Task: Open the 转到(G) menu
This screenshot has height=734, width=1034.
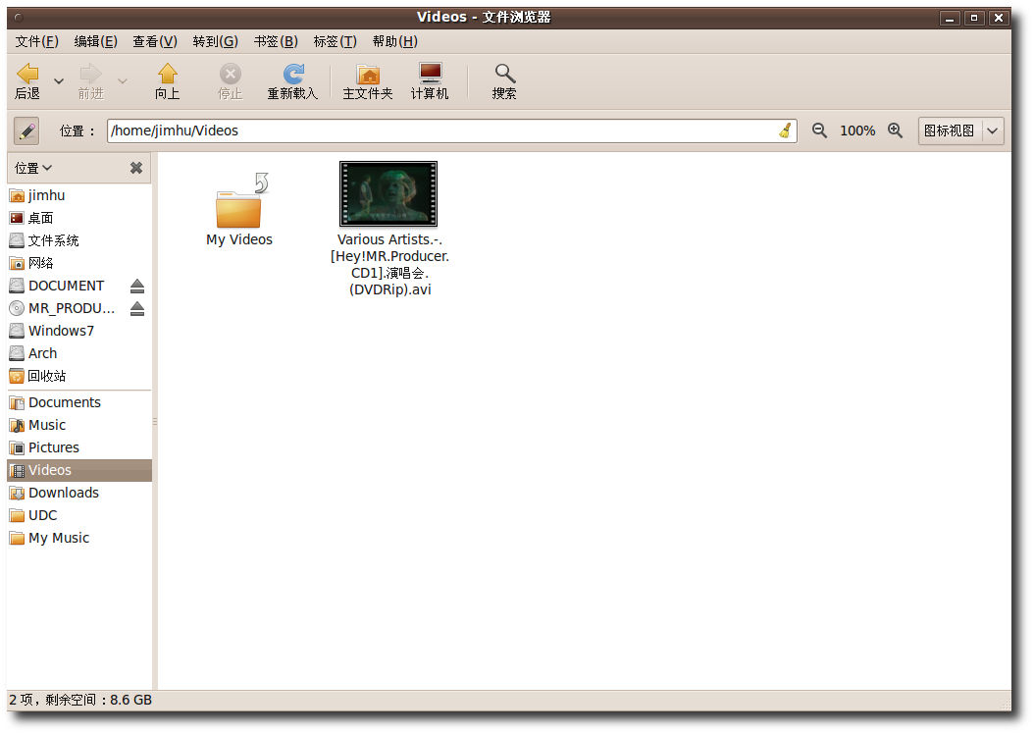Action: [x=216, y=41]
